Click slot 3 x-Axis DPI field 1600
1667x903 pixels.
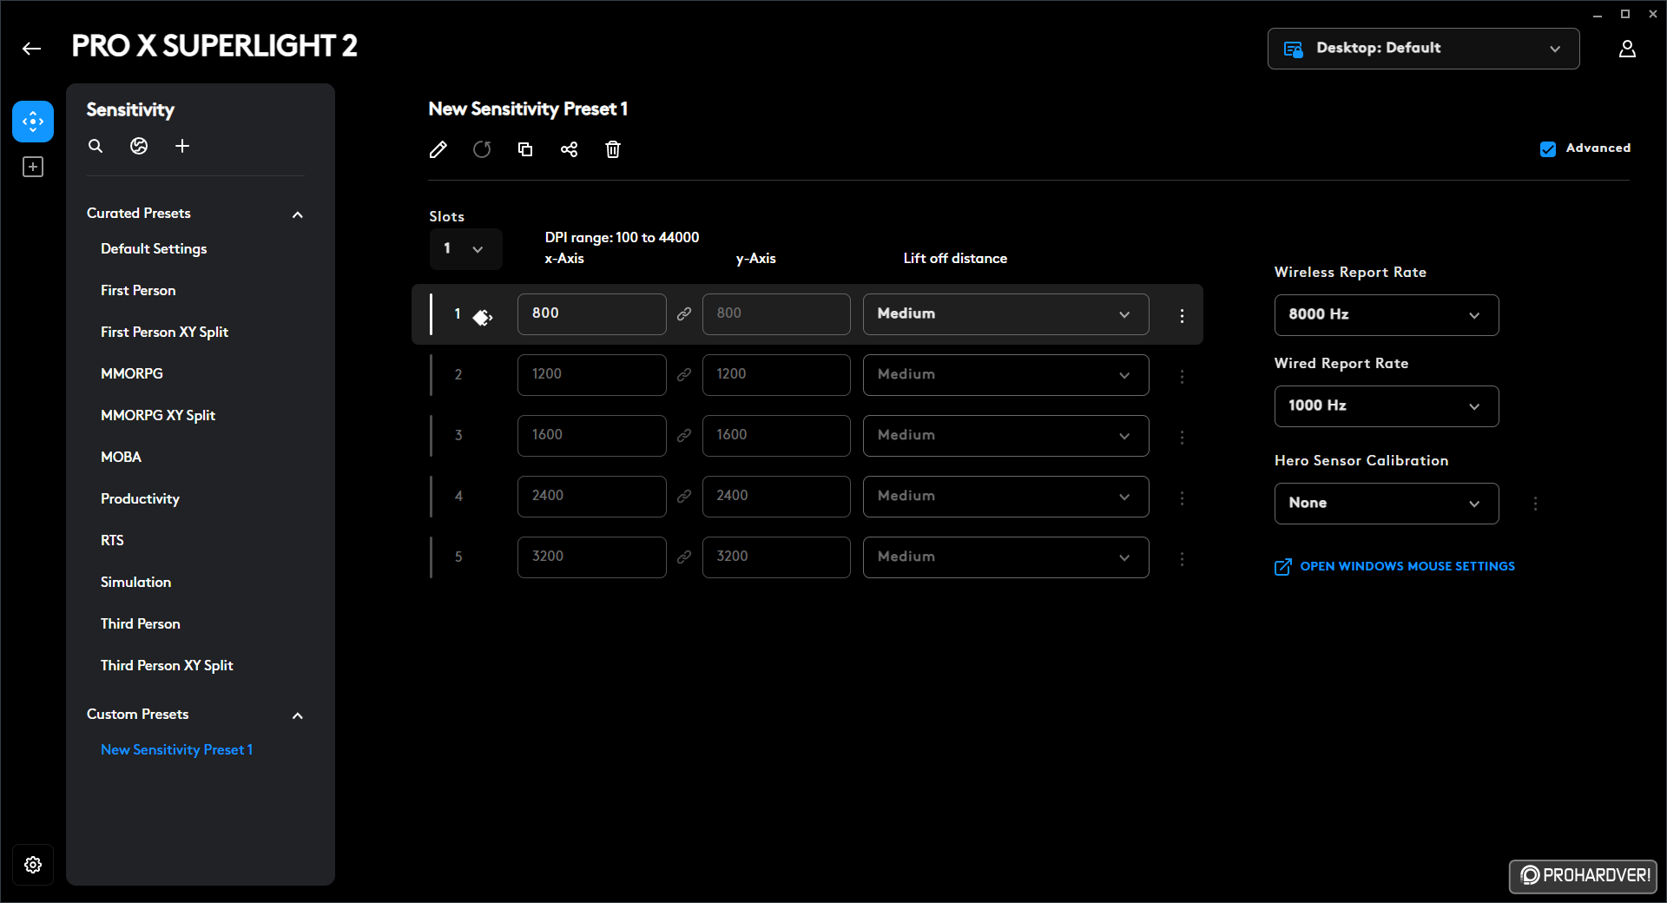591,436
